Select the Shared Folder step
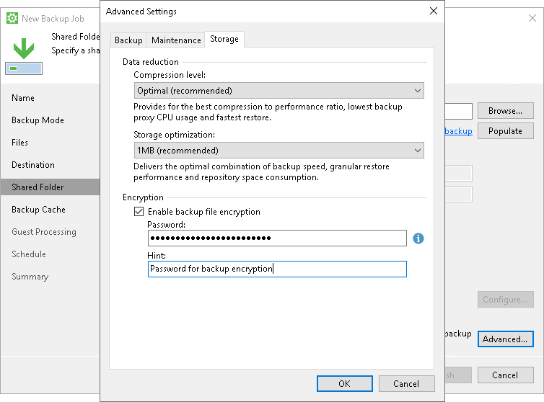 (50, 187)
